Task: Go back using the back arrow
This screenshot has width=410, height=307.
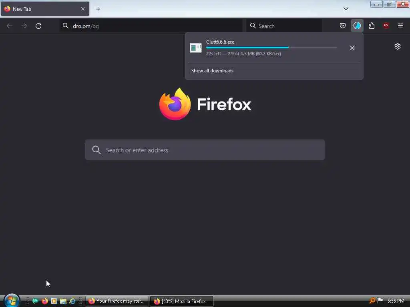Action: pyautogui.click(x=10, y=26)
